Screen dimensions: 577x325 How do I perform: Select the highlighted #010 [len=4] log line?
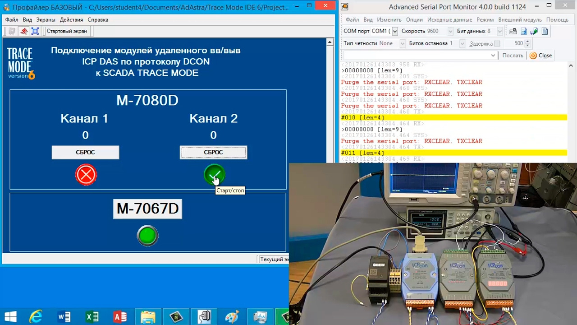(x=453, y=118)
